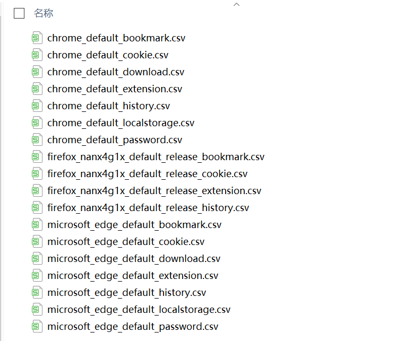
Task: Select the microsoft_edge_default_history.csv file name
Action: [126, 293]
